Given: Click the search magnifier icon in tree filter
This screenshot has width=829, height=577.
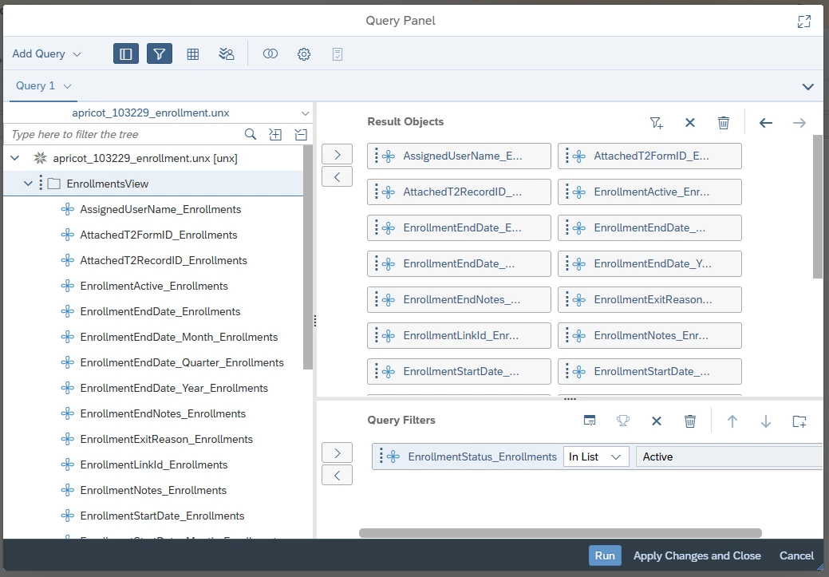Looking at the screenshot, I should tap(251, 134).
